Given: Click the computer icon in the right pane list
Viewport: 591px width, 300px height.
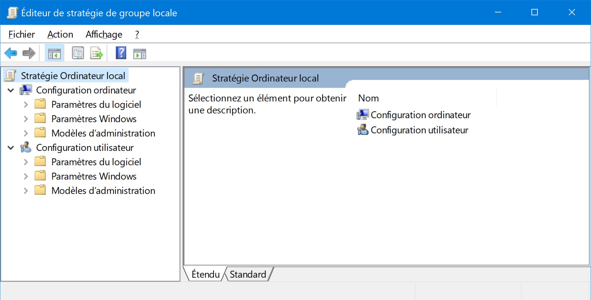Looking at the screenshot, I should [x=363, y=114].
